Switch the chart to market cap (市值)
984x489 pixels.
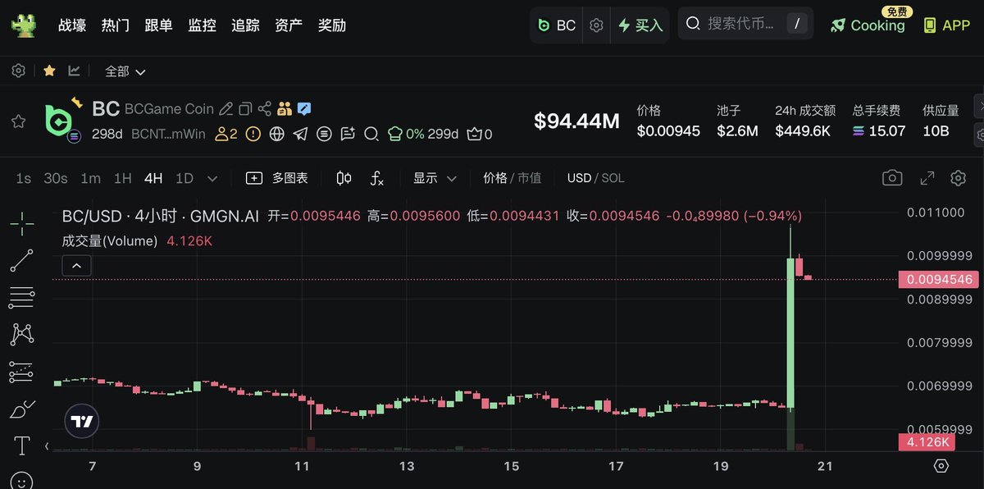[529, 178]
